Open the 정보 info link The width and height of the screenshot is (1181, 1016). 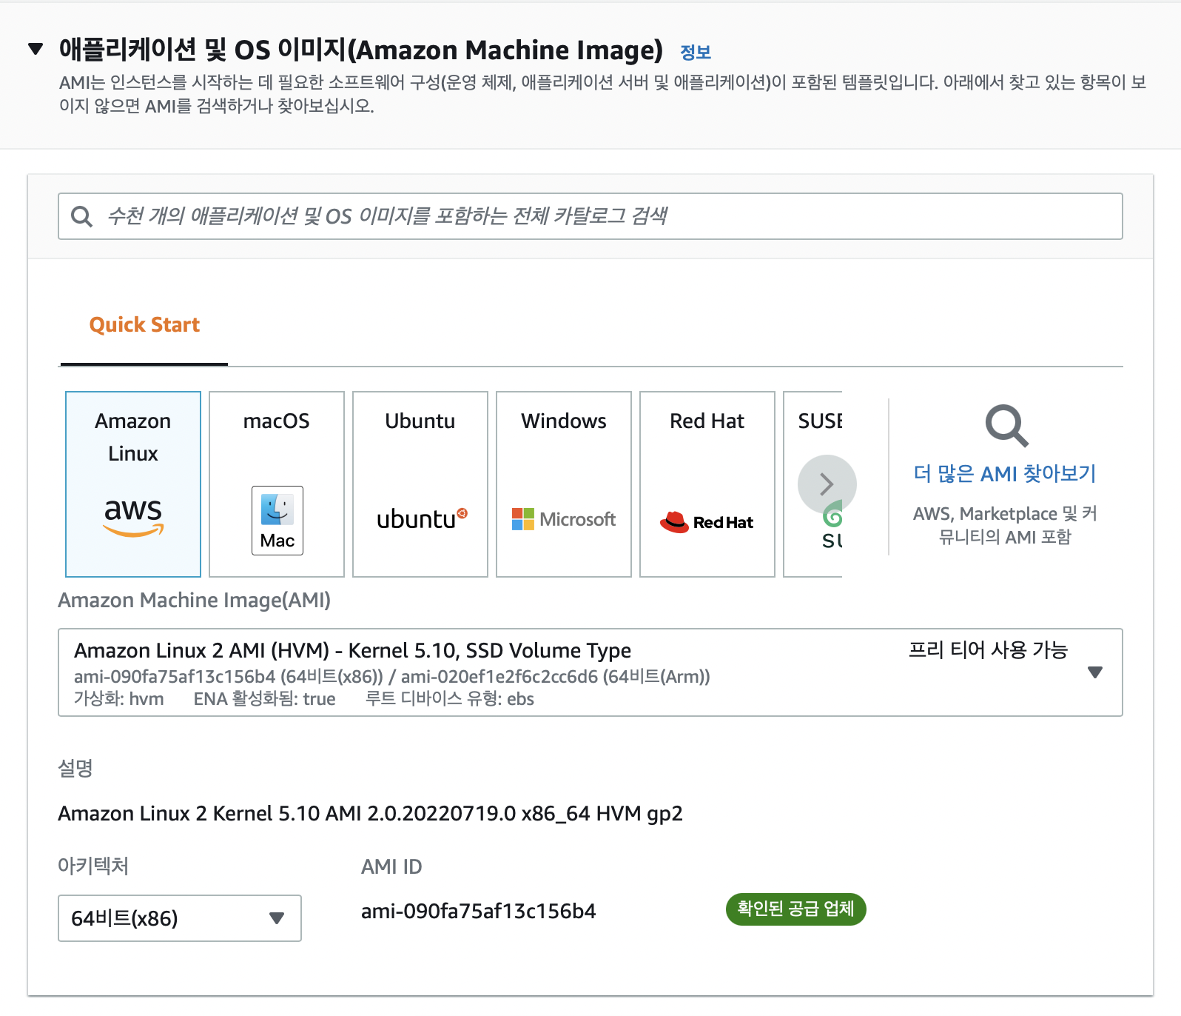(x=695, y=53)
